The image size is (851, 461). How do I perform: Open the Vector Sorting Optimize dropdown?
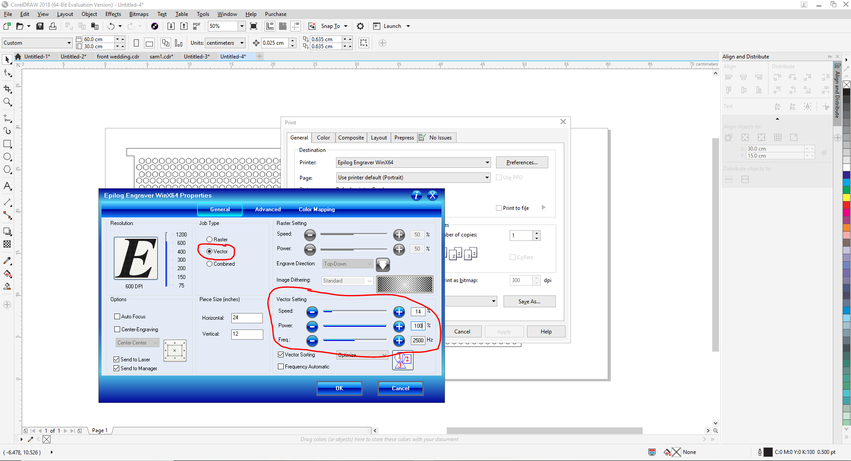362,355
